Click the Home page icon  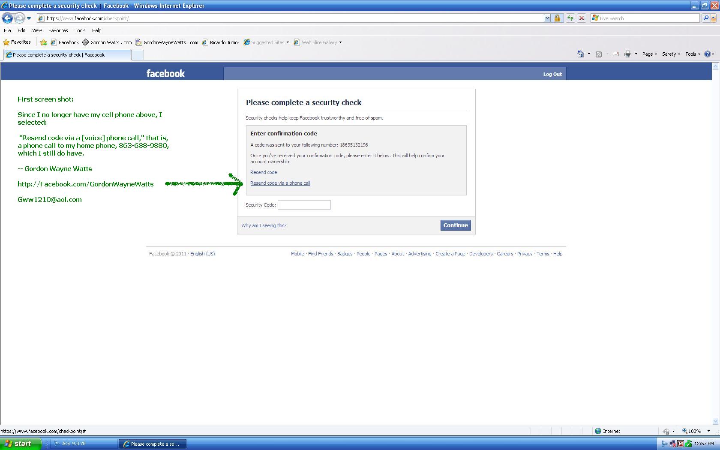[580, 54]
